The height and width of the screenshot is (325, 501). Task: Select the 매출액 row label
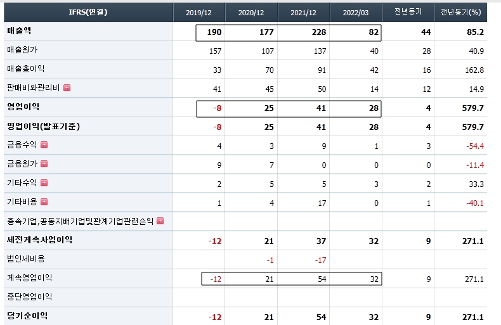coord(19,31)
